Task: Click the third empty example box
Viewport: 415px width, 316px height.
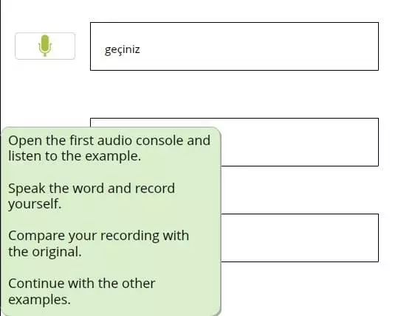Action: [300, 238]
